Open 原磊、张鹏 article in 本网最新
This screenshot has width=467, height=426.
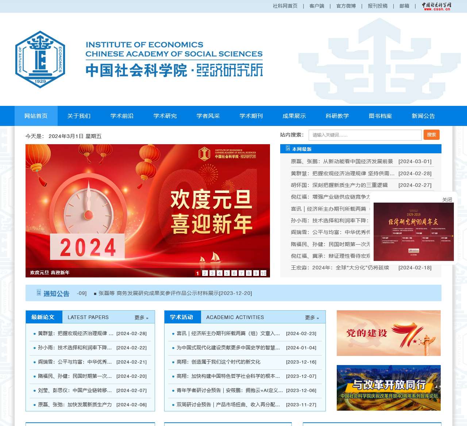point(342,161)
